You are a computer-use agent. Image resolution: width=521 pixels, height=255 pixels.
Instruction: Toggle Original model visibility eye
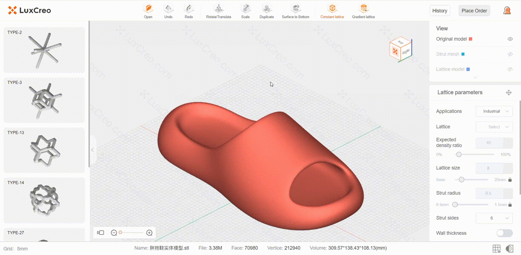pyautogui.click(x=510, y=39)
